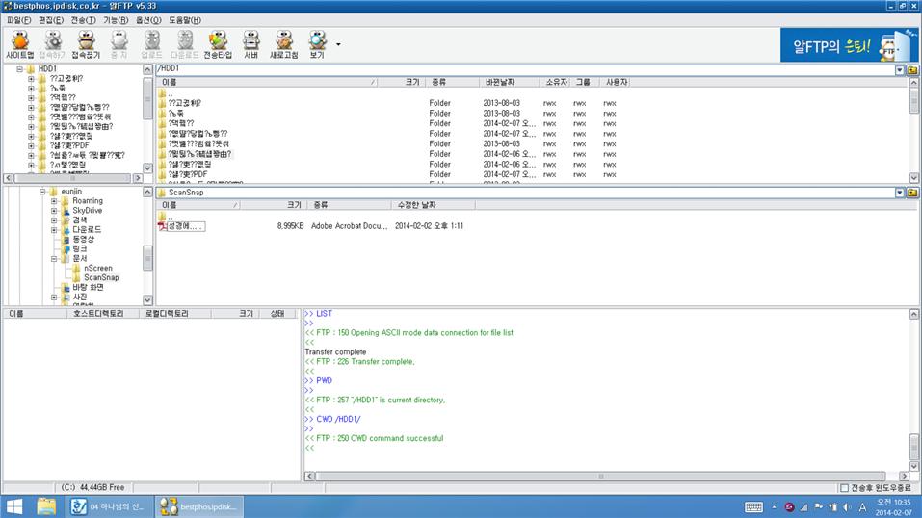Open the touch keyboard tray icon
The height and width of the screenshot is (518, 922).
pos(753,506)
